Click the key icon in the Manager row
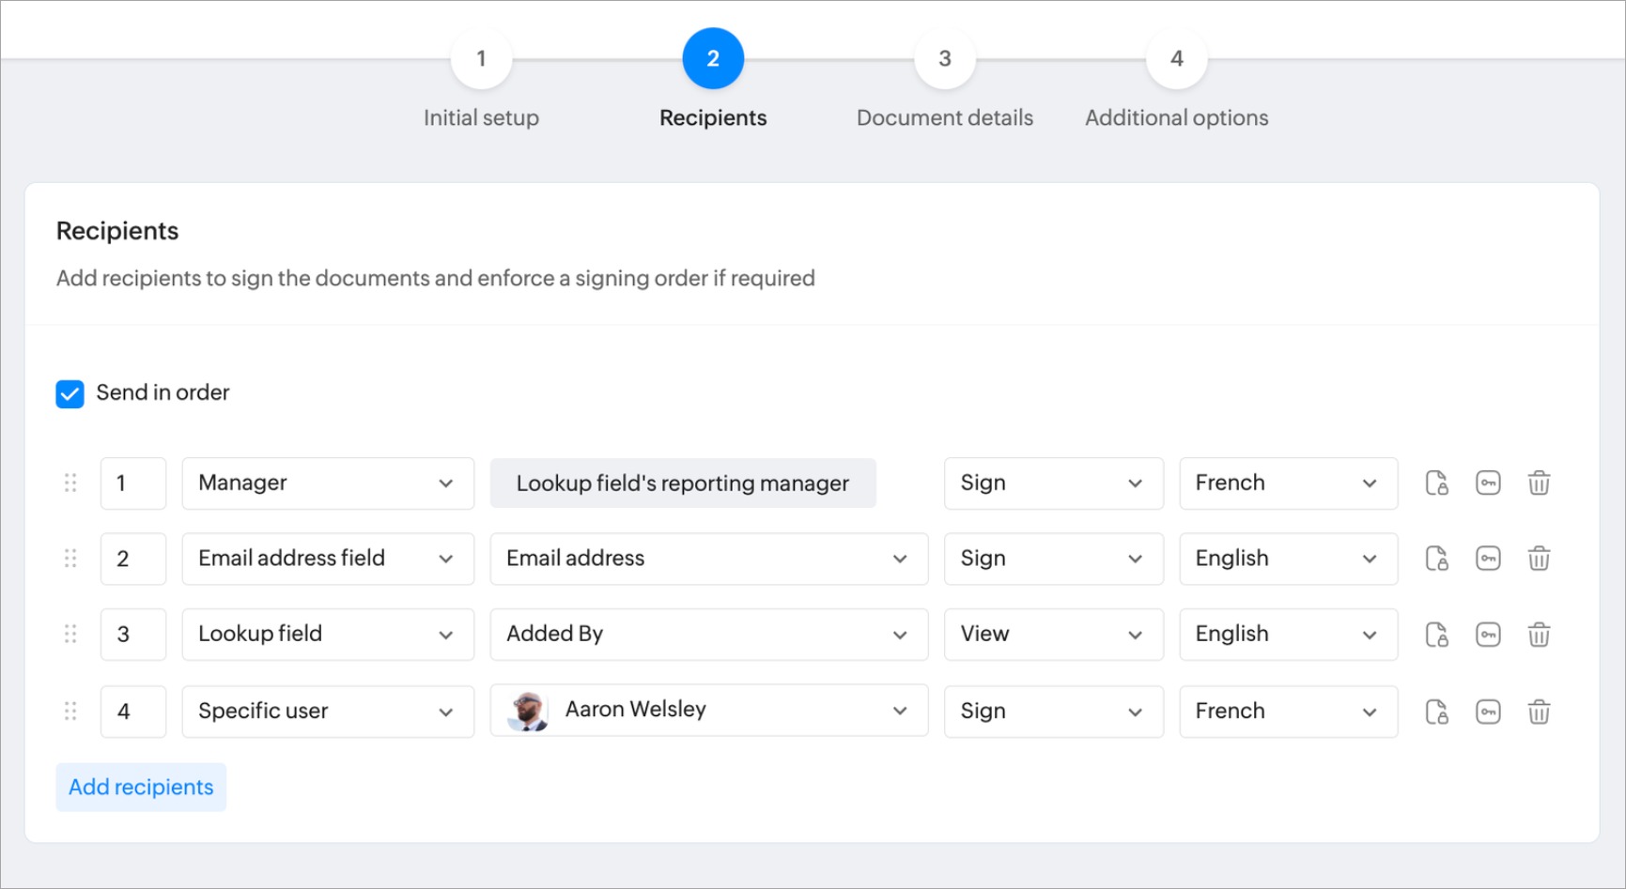The image size is (1626, 889). [1488, 483]
